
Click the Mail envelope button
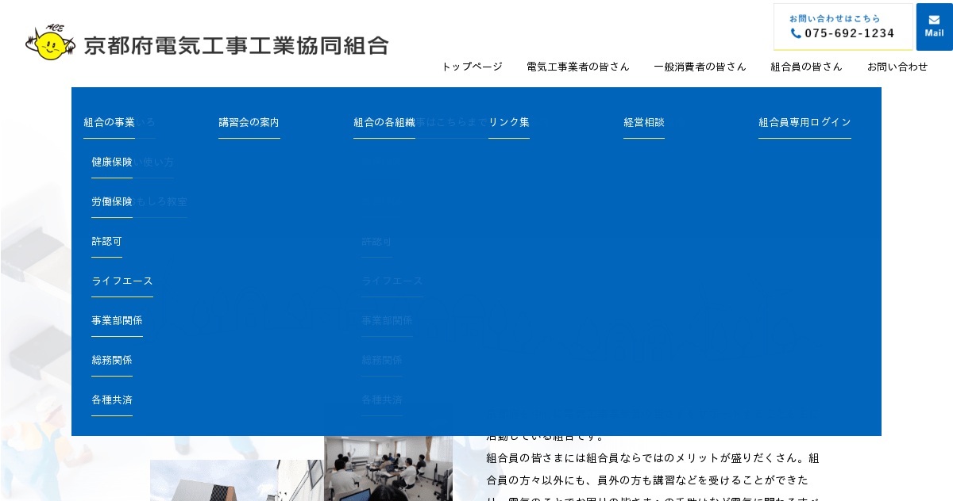pyautogui.click(x=934, y=27)
